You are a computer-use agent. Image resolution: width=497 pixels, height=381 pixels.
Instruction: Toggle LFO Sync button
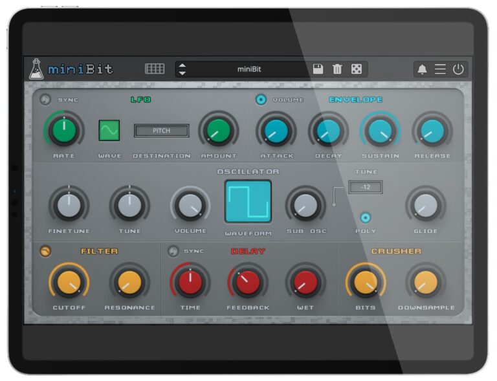click(x=45, y=100)
